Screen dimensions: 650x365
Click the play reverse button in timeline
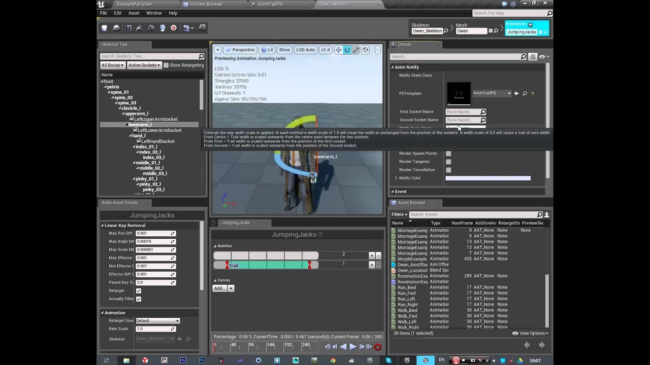click(x=343, y=347)
